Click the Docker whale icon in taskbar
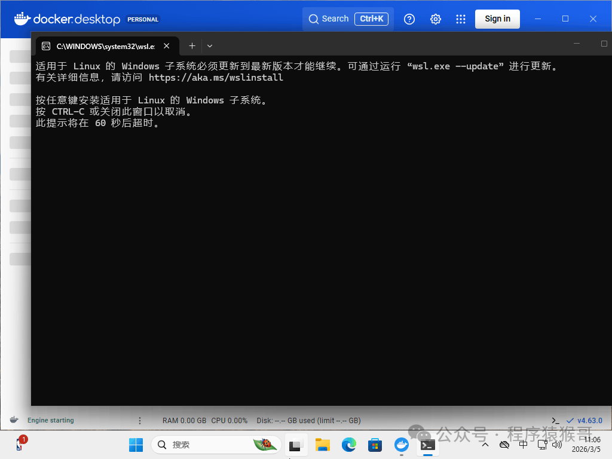612x459 pixels. click(x=402, y=445)
